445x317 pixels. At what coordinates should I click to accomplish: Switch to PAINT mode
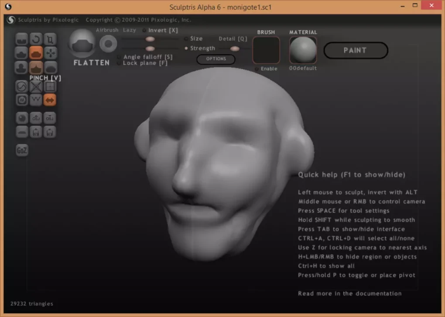pyautogui.click(x=355, y=51)
